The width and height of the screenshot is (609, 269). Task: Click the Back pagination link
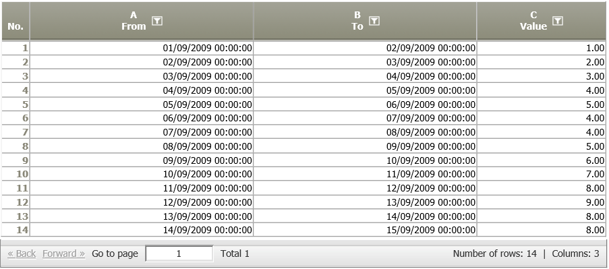point(22,253)
